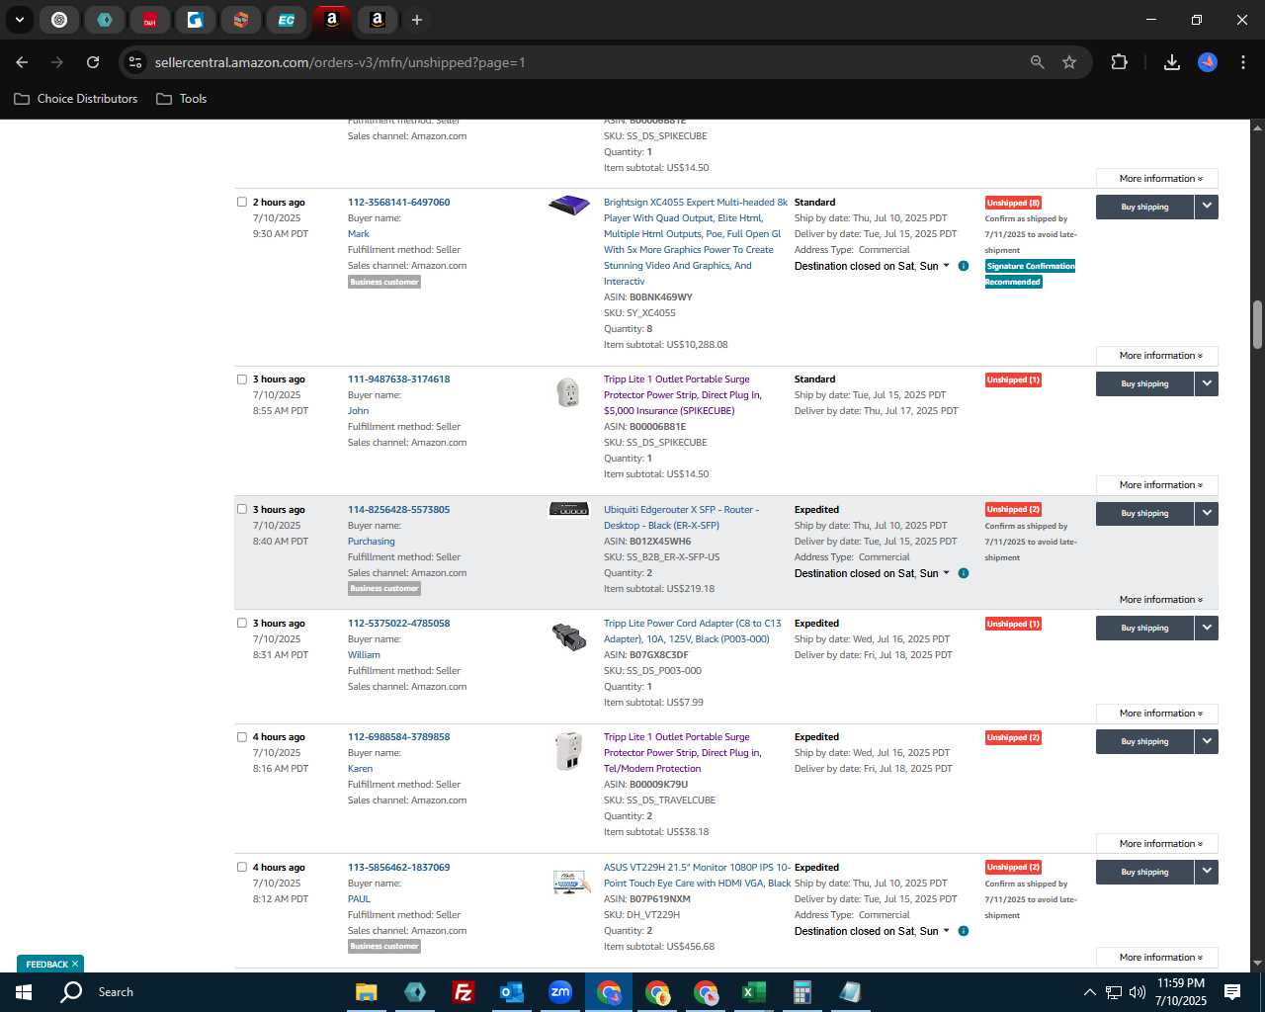Open the Tools bookmark folder

182,99
